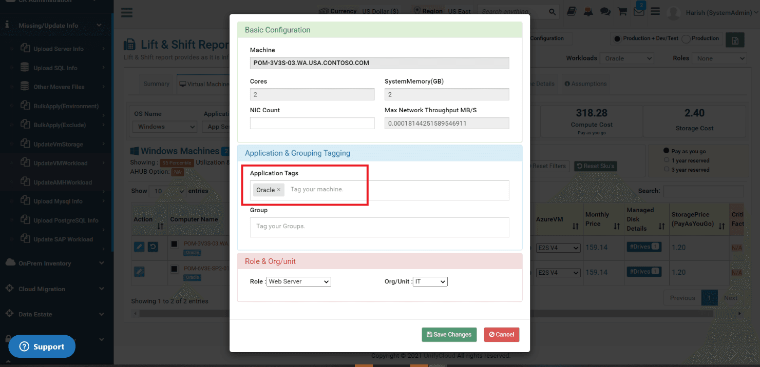
Task: Select 1 year reserved pricing option
Action: [667, 160]
